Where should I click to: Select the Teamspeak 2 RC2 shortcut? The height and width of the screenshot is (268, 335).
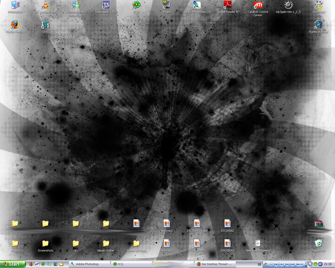106,5
